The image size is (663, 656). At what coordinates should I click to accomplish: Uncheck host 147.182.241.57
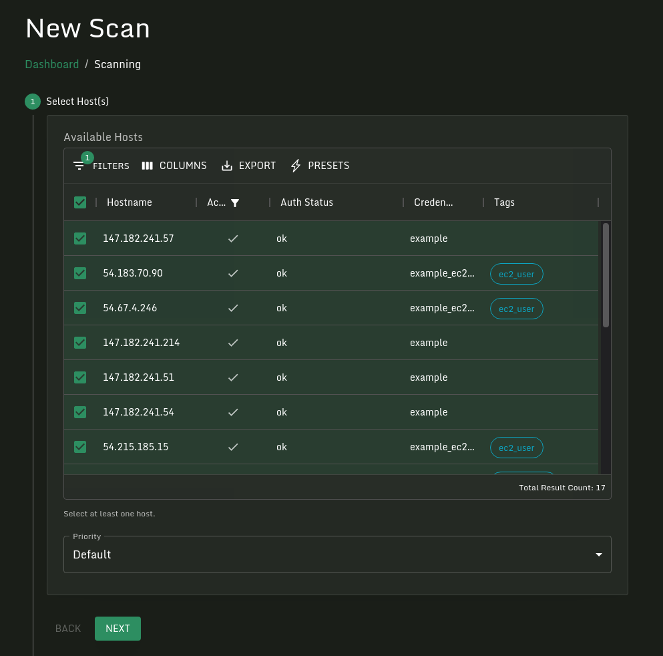(80, 238)
